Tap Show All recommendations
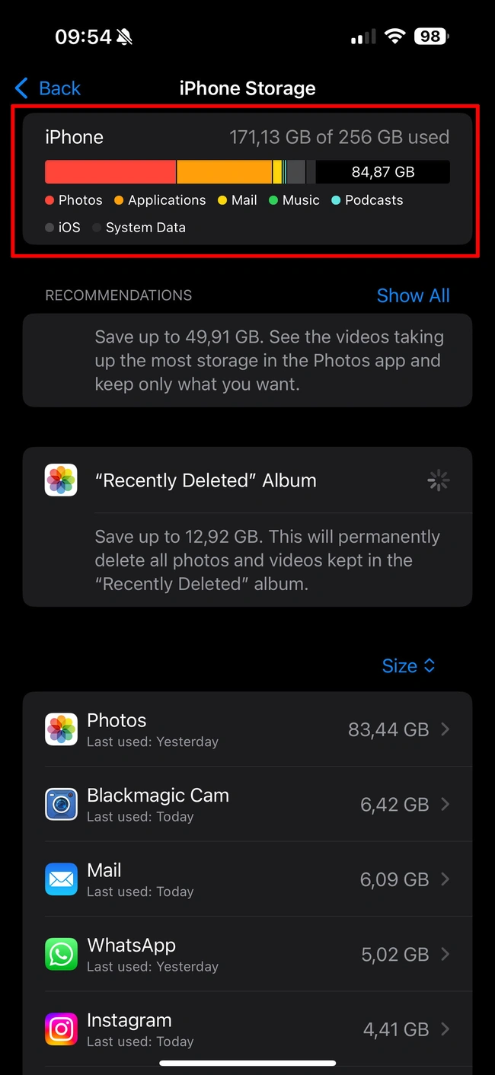The image size is (495, 1075). pyautogui.click(x=413, y=295)
